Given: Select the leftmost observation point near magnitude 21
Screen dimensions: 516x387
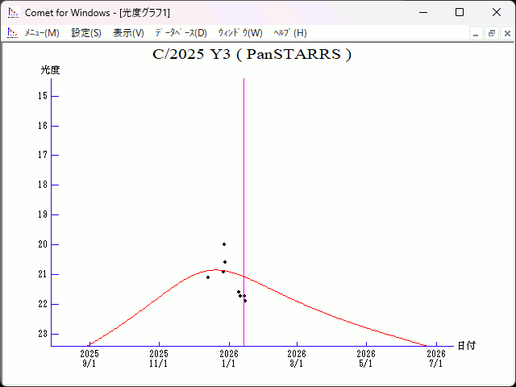Looking at the screenshot, I should click(x=208, y=277).
